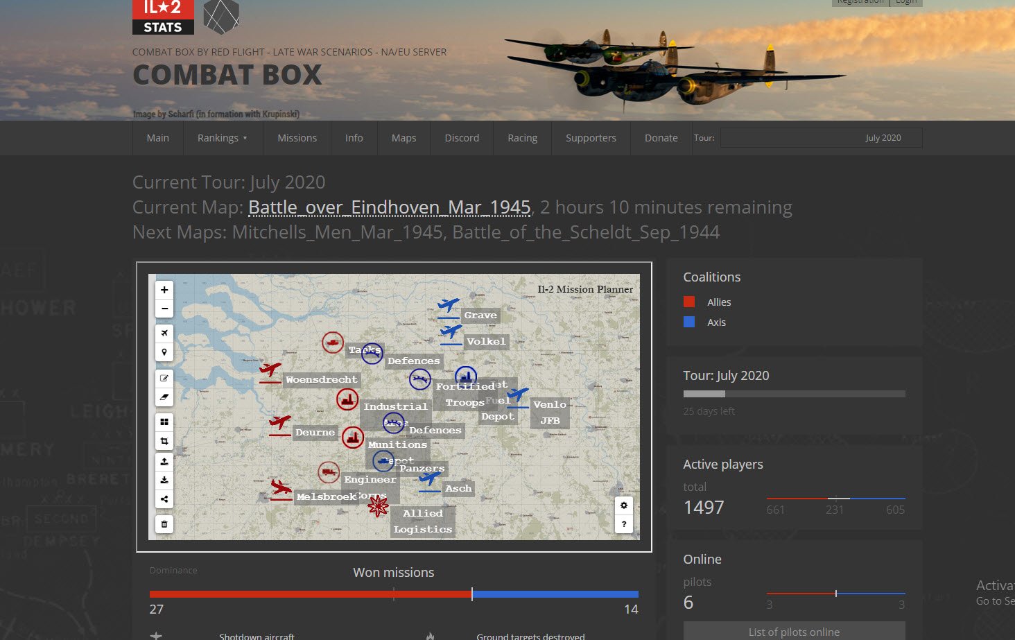The height and width of the screenshot is (640, 1015).
Task: Open the map help question mark
Action: [624, 524]
